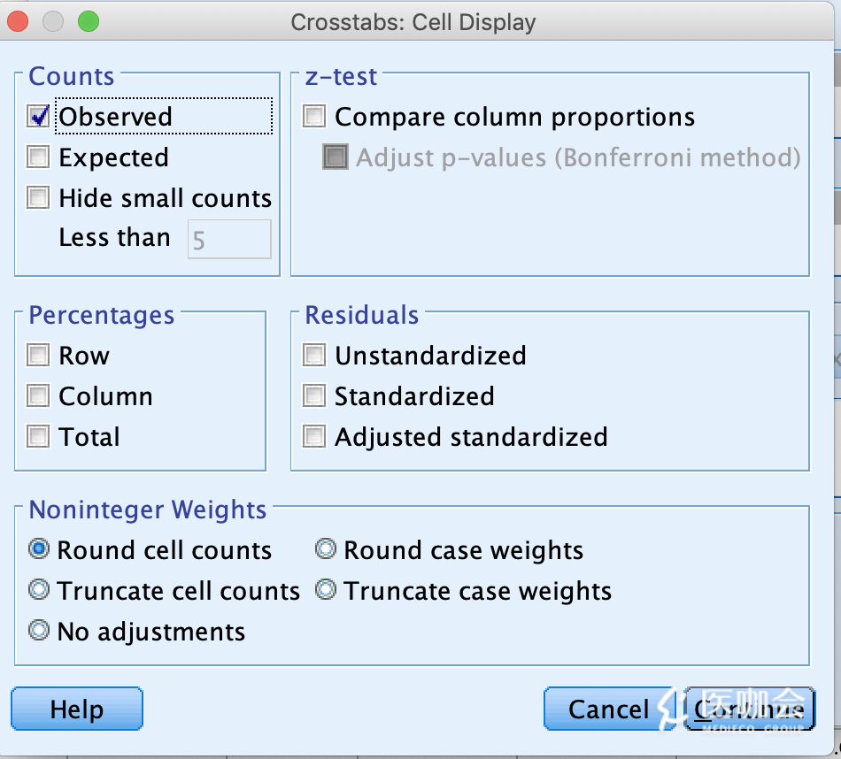841x759 pixels.
Task: Choose Truncate cell counts option
Action: coord(39,590)
